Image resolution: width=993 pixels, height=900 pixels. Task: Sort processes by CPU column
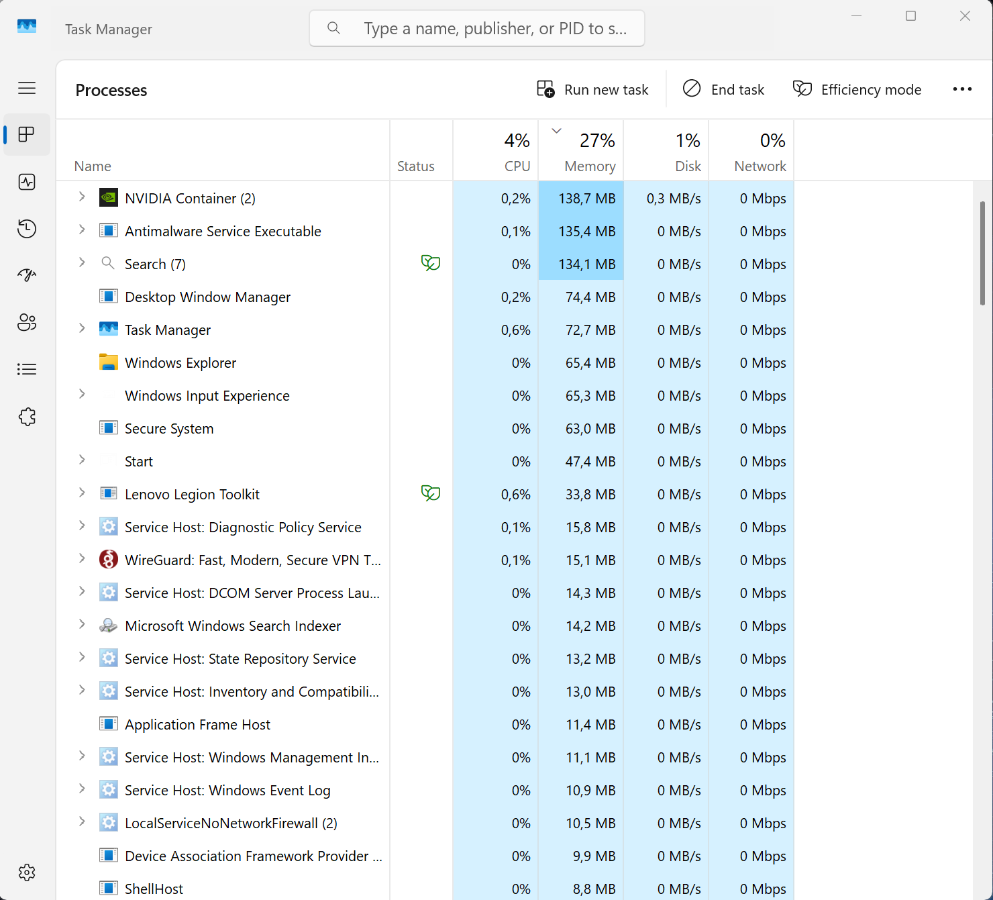click(x=496, y=150)
